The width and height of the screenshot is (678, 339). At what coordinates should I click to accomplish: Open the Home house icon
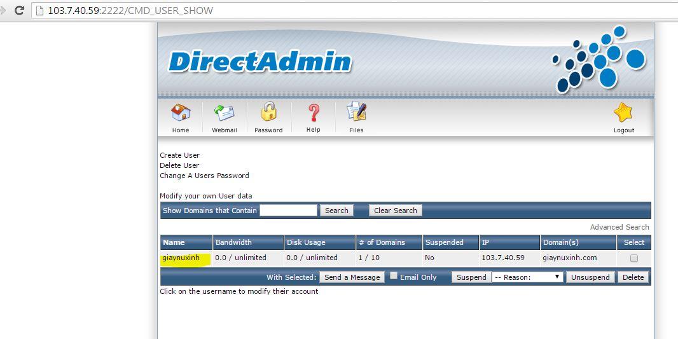tap(181, 113)
